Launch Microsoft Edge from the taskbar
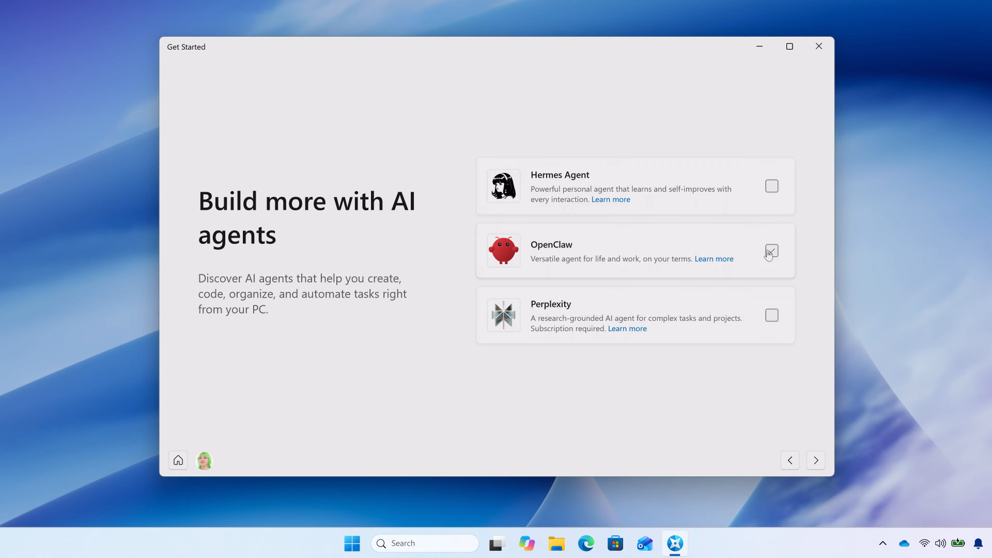 point(586,543)
